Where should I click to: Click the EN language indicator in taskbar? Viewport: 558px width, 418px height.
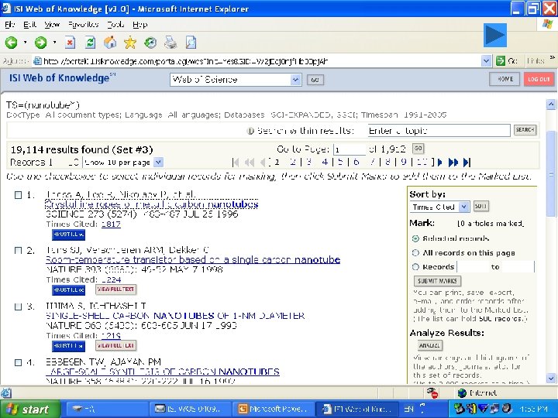pos(409,409)
